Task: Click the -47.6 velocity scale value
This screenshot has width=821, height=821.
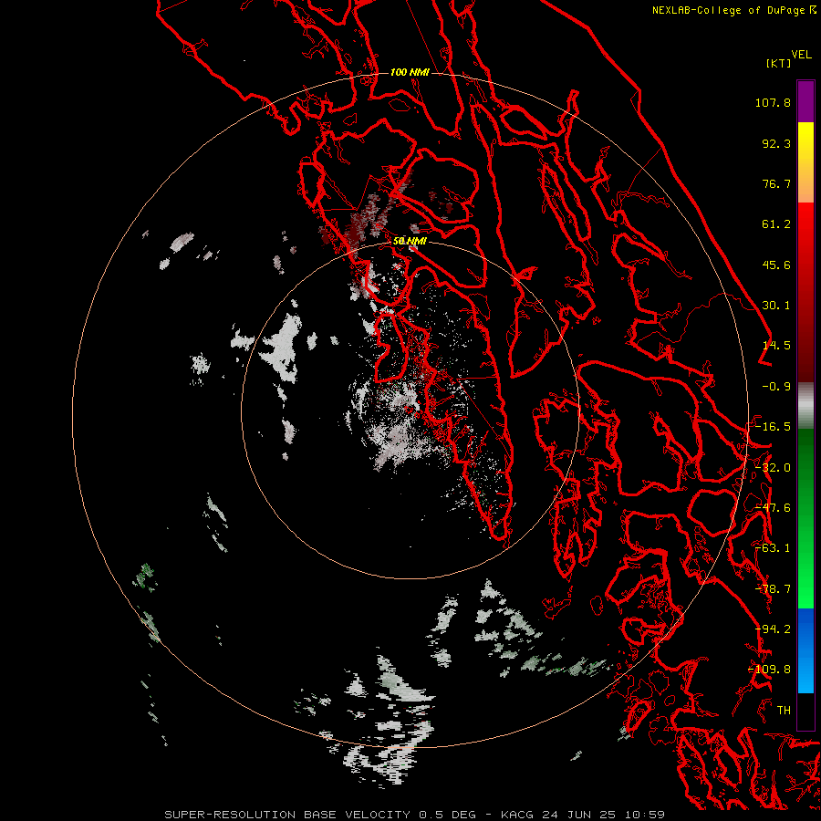Action: (773, 508)
